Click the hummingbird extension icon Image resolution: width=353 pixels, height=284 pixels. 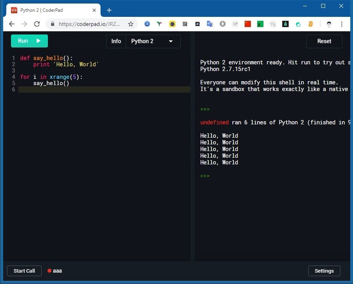[x=159, y=24]
